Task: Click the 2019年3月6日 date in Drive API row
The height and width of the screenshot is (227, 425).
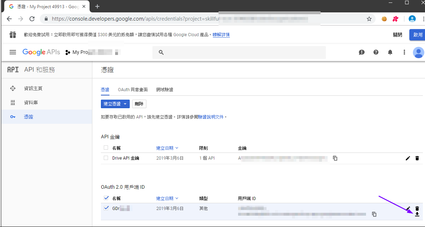Action: (170, 158)
